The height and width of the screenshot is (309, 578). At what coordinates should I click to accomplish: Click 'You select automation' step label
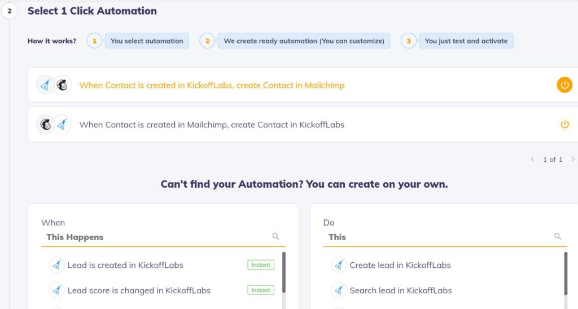[x=147, y=41]
